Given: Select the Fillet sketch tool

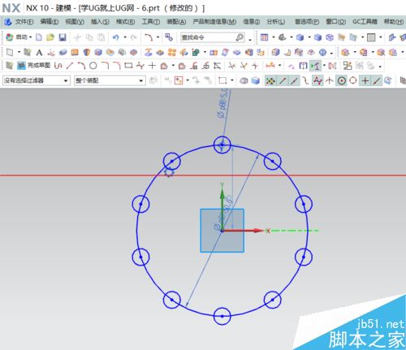Looking at the screenshot, I should [x=106, y=66].
